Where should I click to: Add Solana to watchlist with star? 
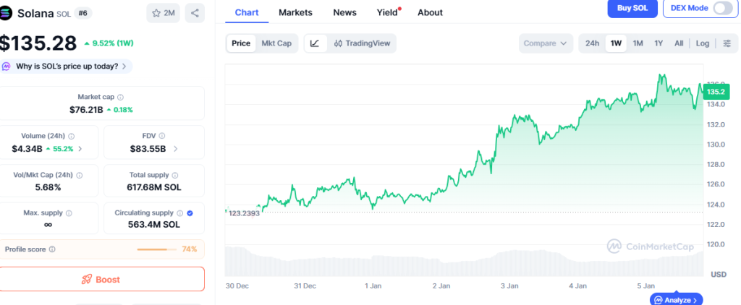tap(164, 13)
